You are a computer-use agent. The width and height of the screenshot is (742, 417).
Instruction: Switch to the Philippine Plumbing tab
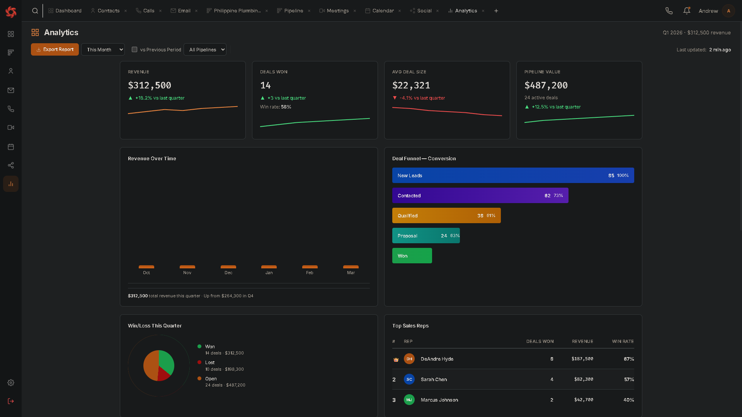tap(233, 11)
